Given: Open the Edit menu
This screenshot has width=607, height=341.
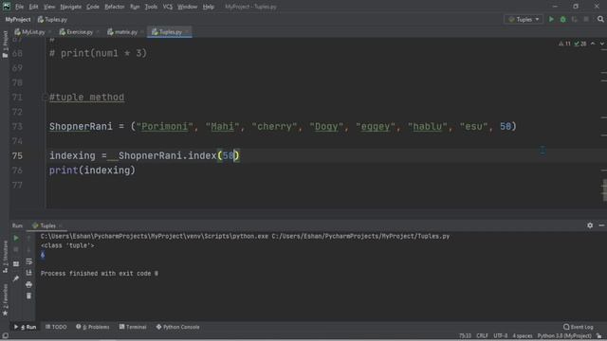Looking at the screenshot, I should (x=34, y=7).
